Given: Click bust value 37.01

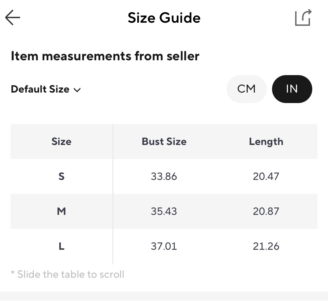Looking at the screenshot, I should click(164, 246).
